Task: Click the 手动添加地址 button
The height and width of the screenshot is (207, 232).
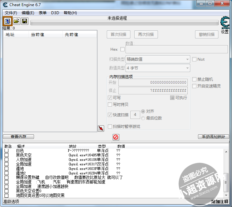Action: pos(213,137)
